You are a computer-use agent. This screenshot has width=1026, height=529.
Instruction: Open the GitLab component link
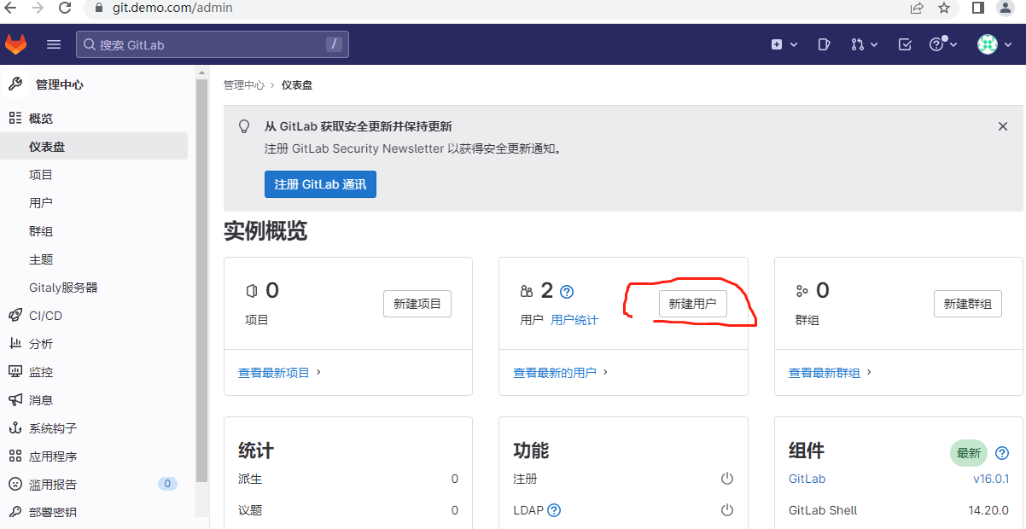(x=807, y=479)
